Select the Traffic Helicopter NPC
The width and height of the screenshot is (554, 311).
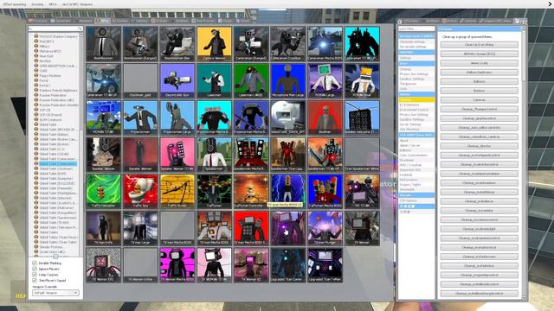point(103,191)
